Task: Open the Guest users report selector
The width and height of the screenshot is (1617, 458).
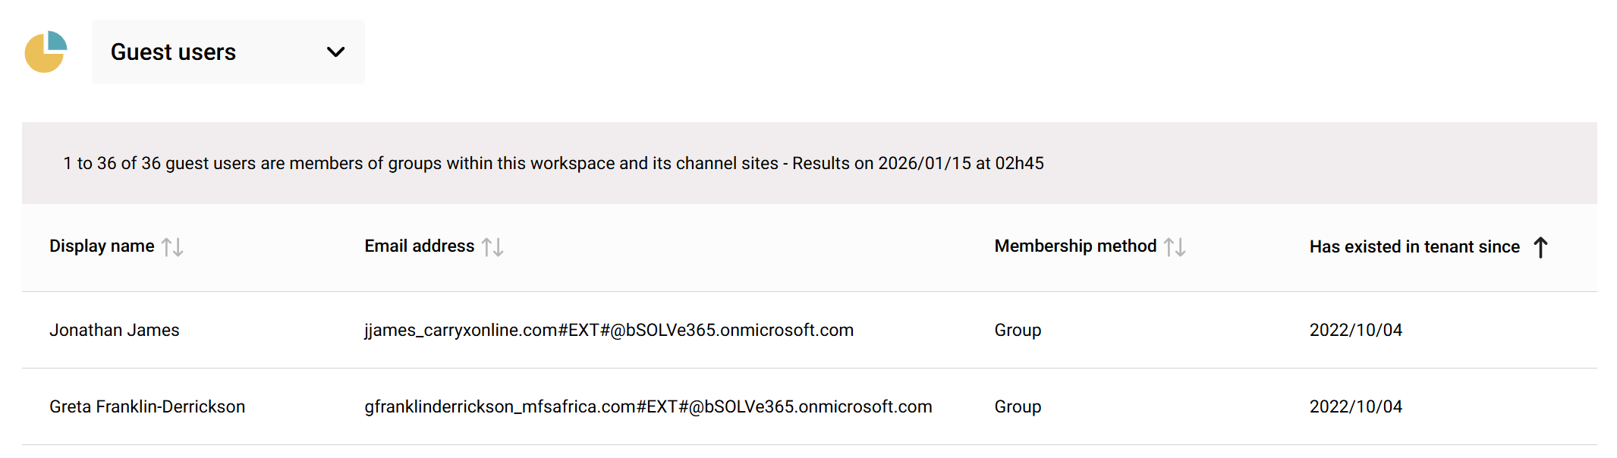Action: coord(228,52)
